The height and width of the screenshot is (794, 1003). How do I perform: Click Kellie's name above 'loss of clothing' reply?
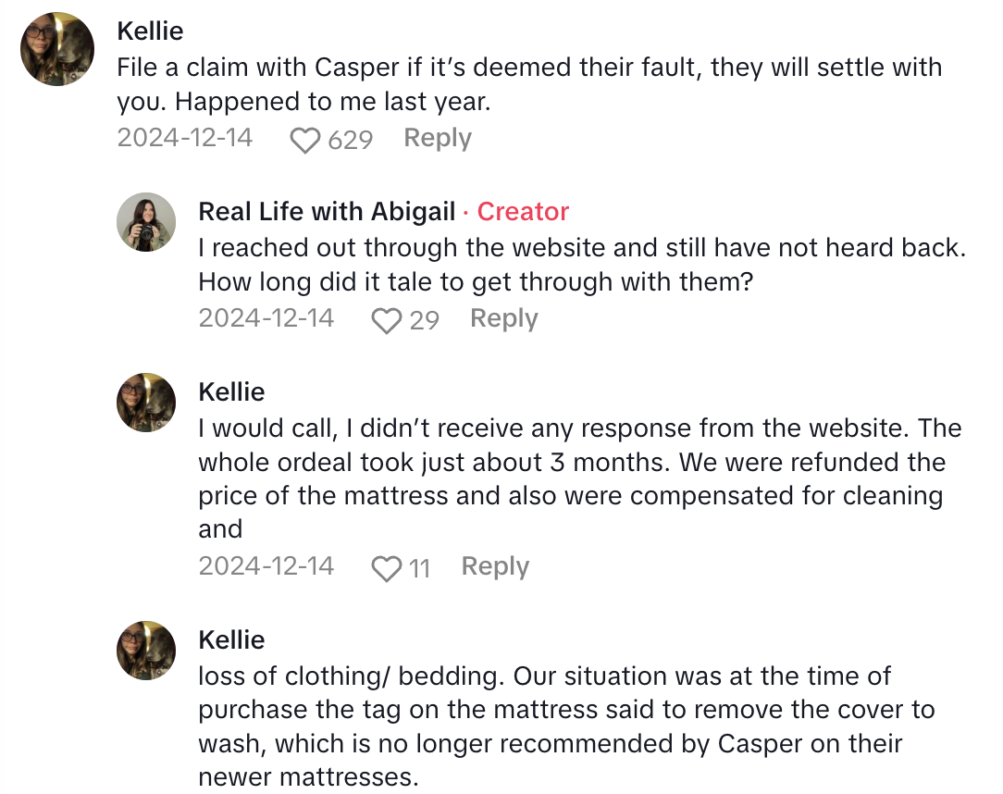[231, 639]
